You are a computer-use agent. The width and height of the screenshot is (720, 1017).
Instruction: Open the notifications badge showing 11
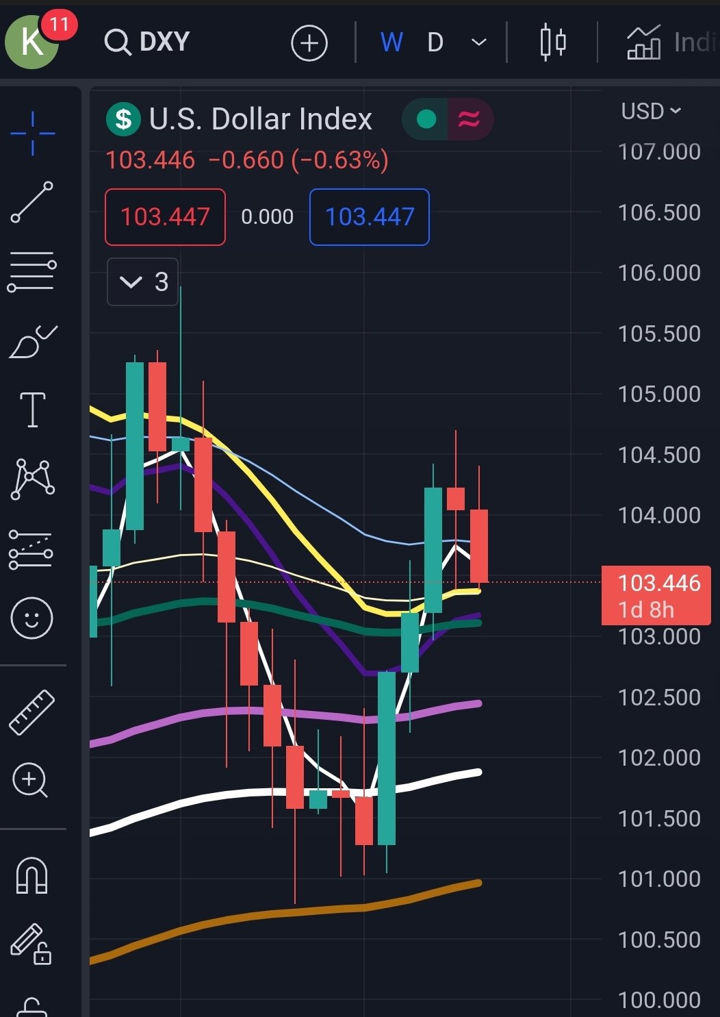coord(60,25)
